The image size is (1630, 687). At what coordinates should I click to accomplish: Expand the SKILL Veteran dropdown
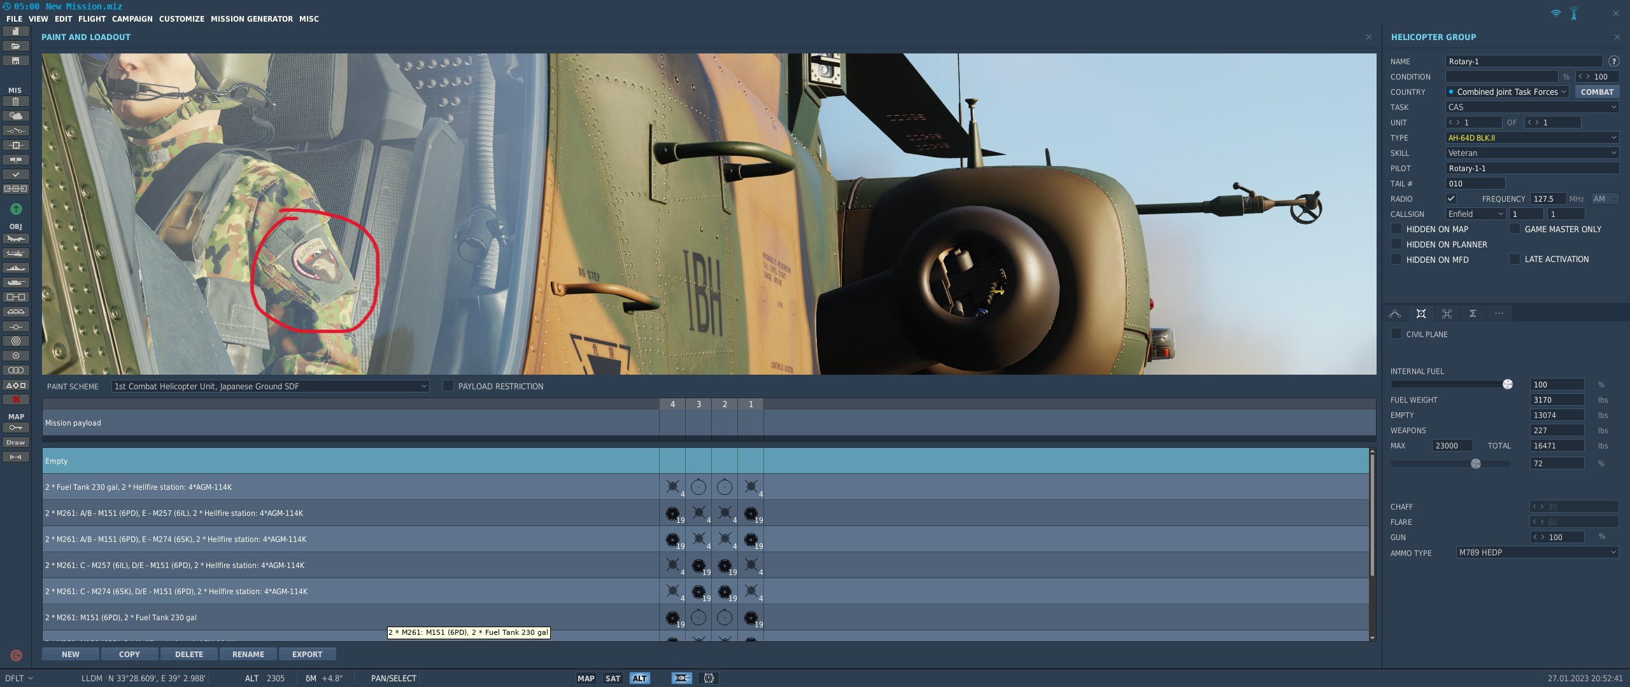coord(1532,153)
